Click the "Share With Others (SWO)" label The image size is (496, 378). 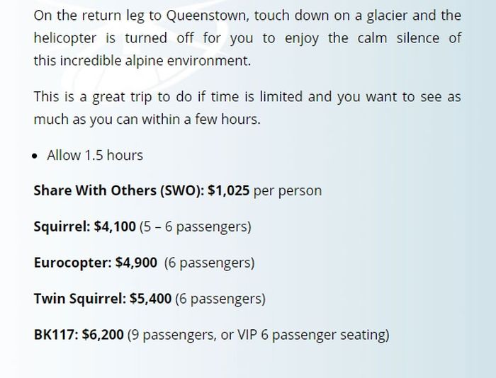tap(118, 190)
